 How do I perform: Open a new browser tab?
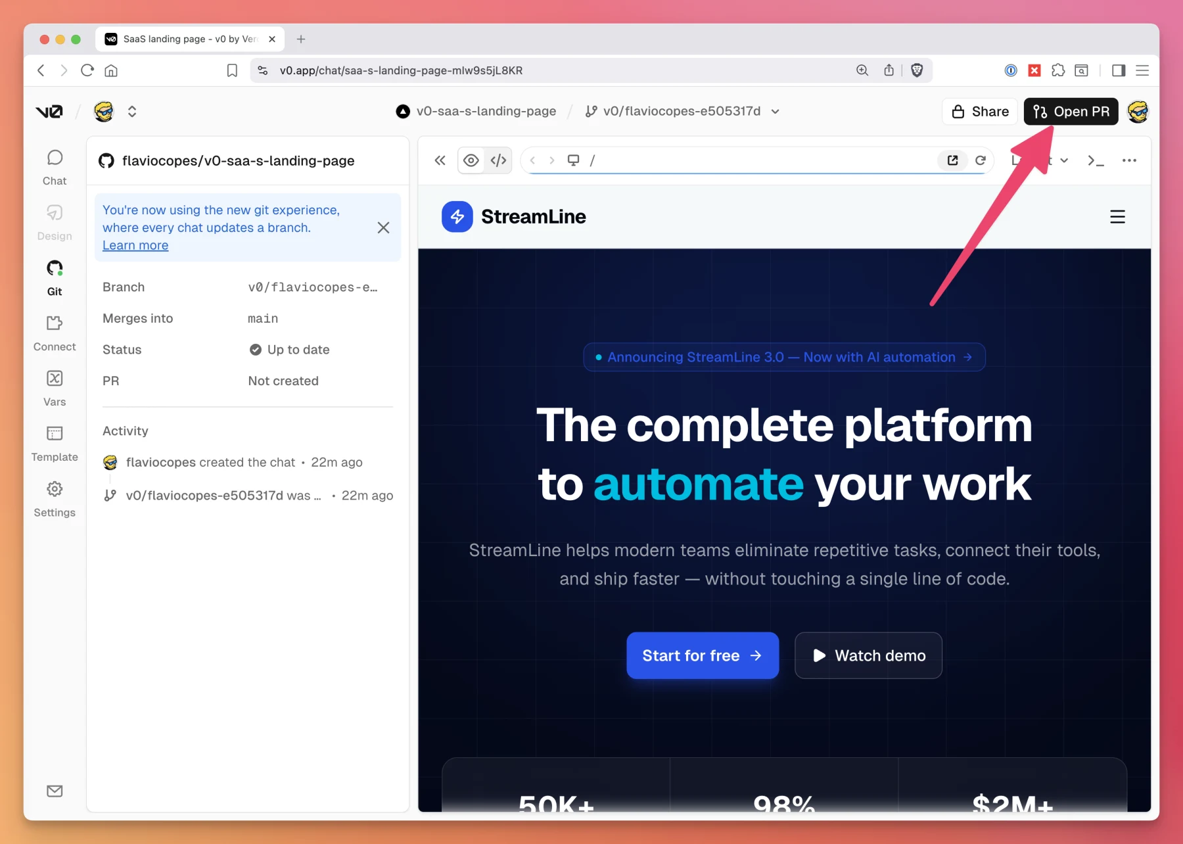301,39
